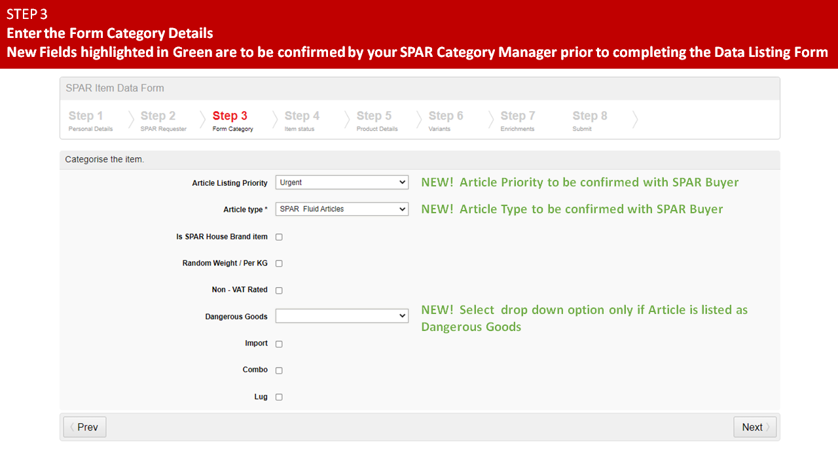Check the Non - VAT Rated box
838x471 pixels.
pos(279,290)
